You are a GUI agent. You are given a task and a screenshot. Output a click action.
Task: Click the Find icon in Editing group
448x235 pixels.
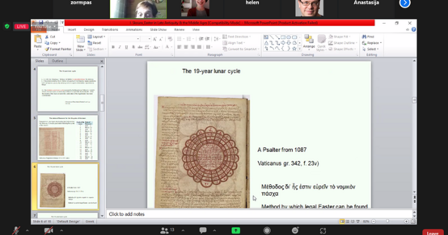click(x=368, y=37)
